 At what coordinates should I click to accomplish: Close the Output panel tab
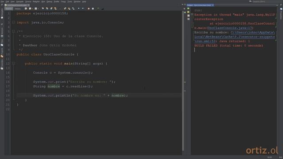213,5
